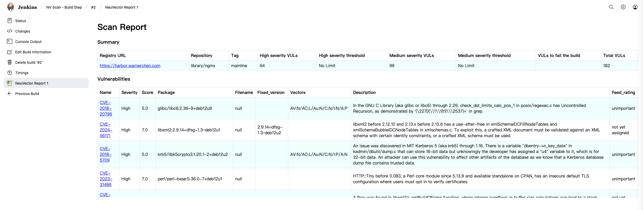Screen dimensions: 643x210
Task: Click the Changes code icon
Action: pyautogui.click(x=10, y=31)
